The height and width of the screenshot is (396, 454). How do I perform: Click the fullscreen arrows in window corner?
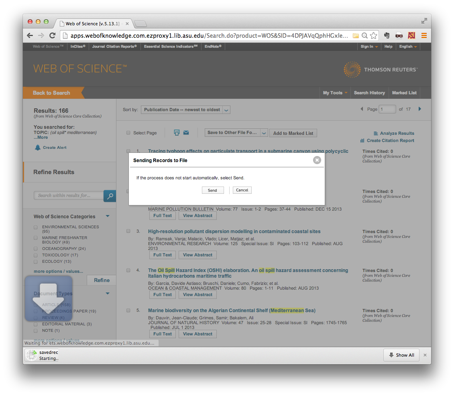click(424, 21)
